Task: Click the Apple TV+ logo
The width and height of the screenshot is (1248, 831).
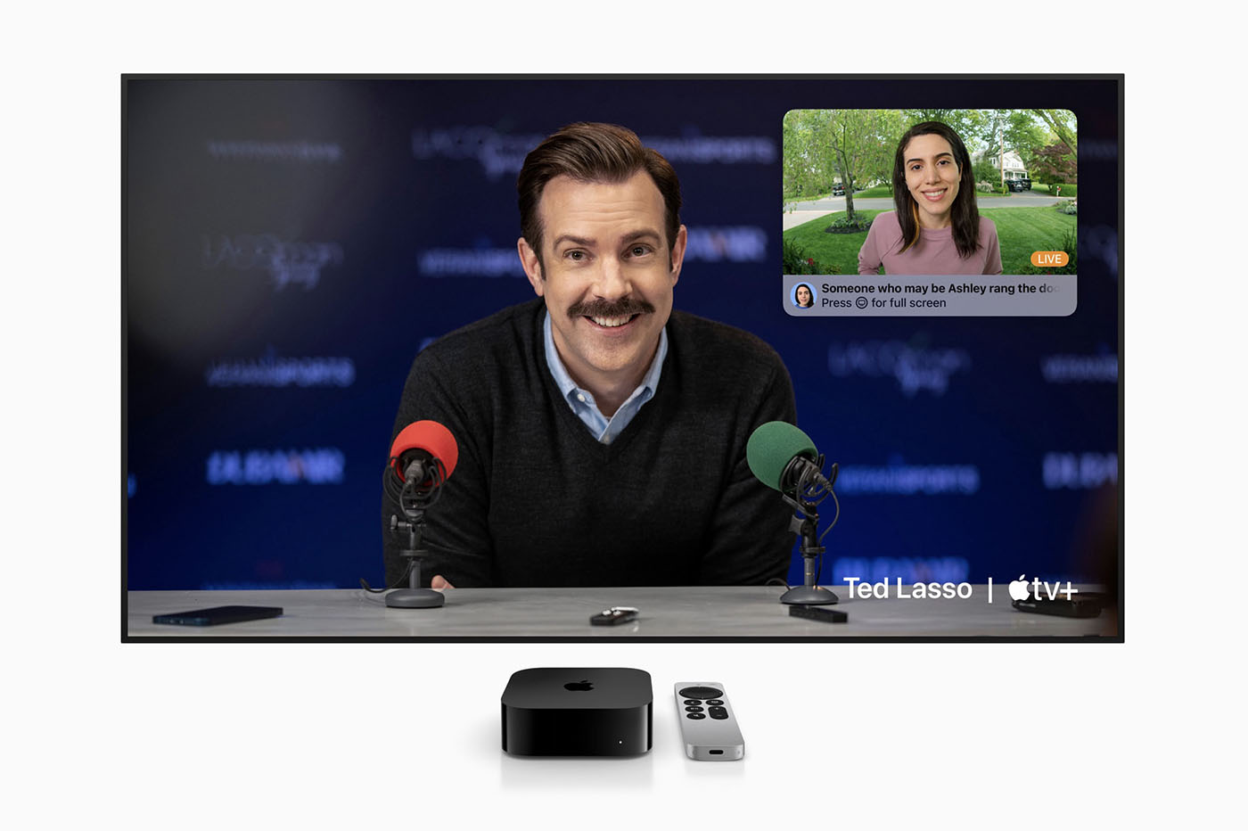Action: pyautogui.click(x=1043, y=588)
